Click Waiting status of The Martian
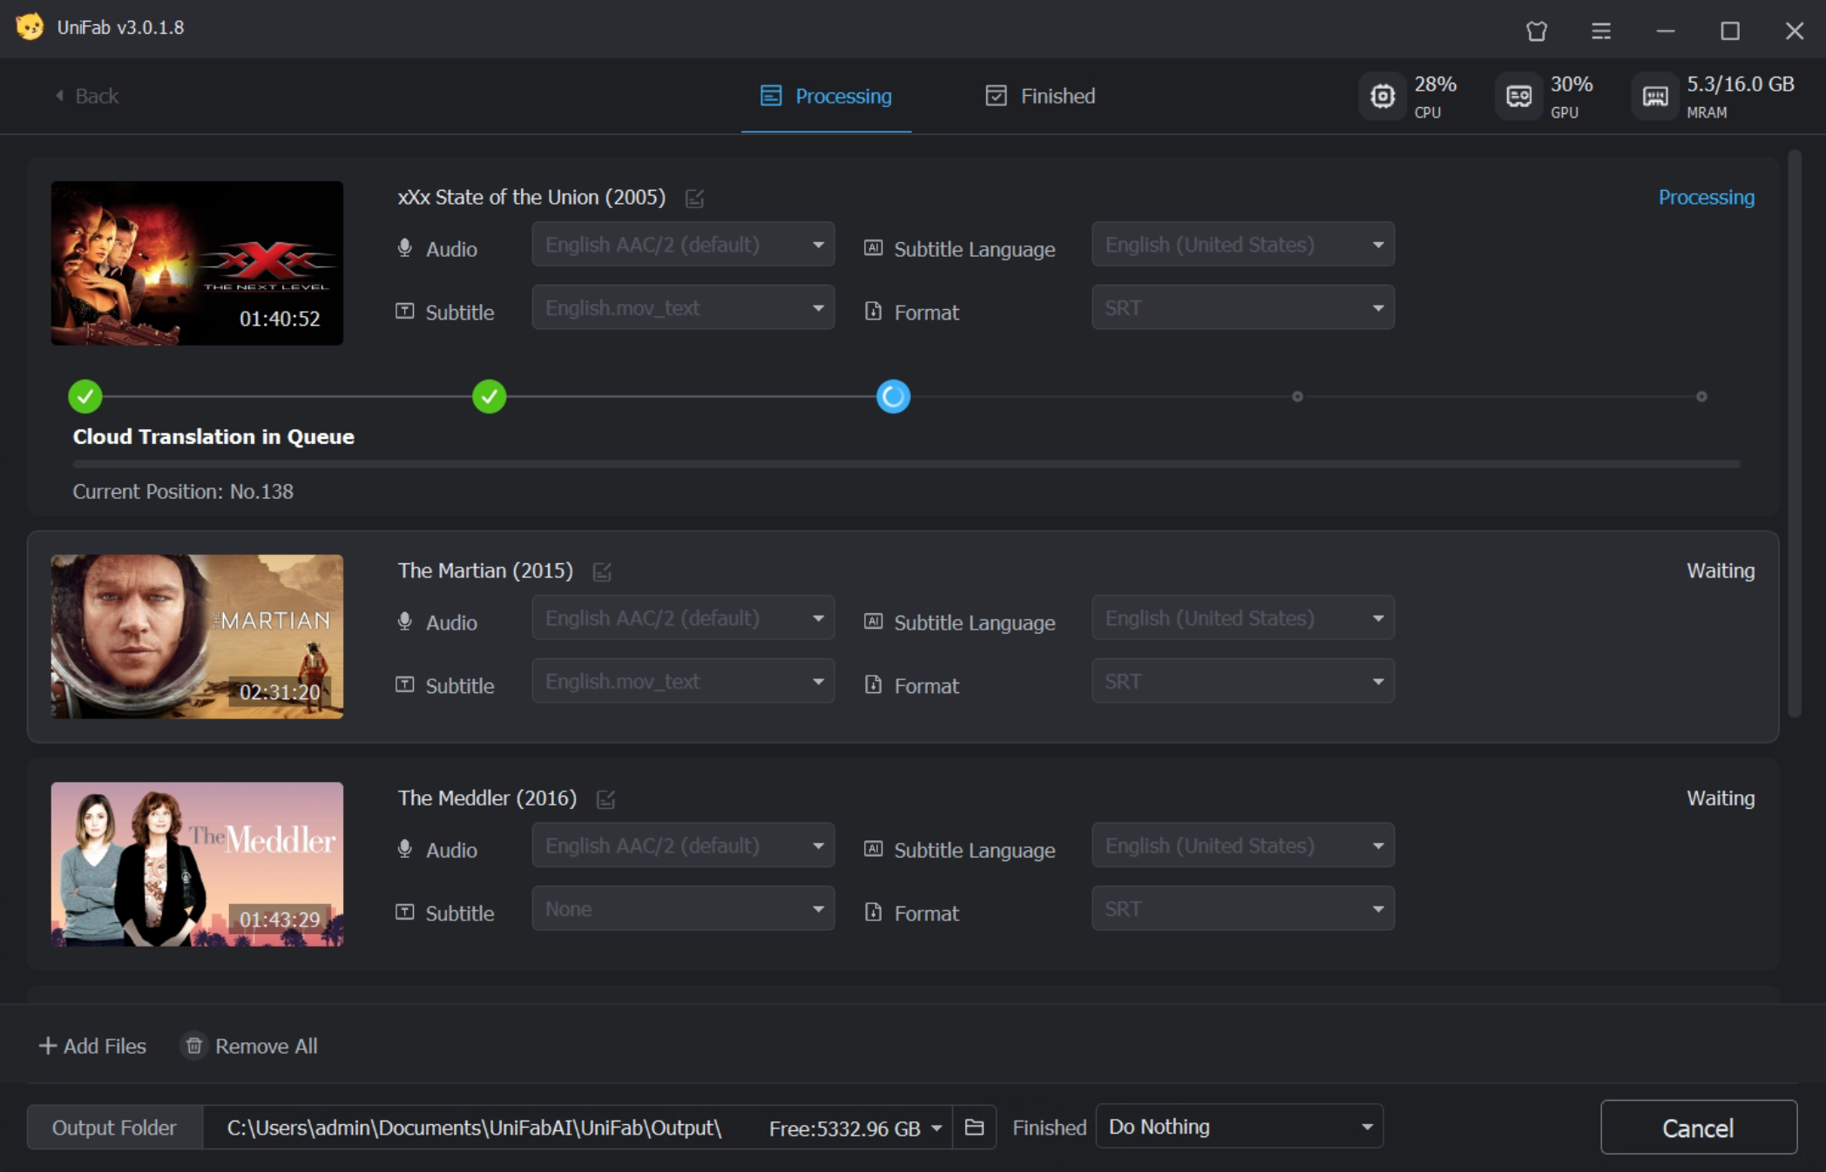Image resolution: width=1826 pixels, height=1172 pixels. tap(1721, 571)
